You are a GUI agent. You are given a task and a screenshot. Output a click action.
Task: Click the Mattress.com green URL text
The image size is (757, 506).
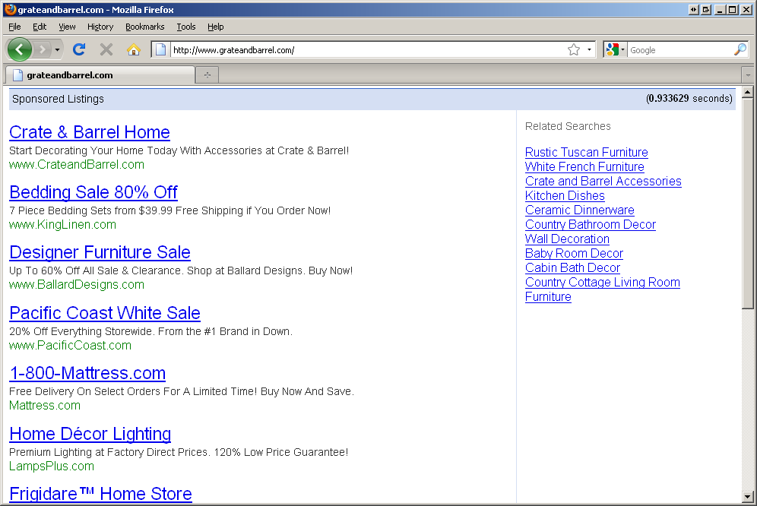click(45, 406)
